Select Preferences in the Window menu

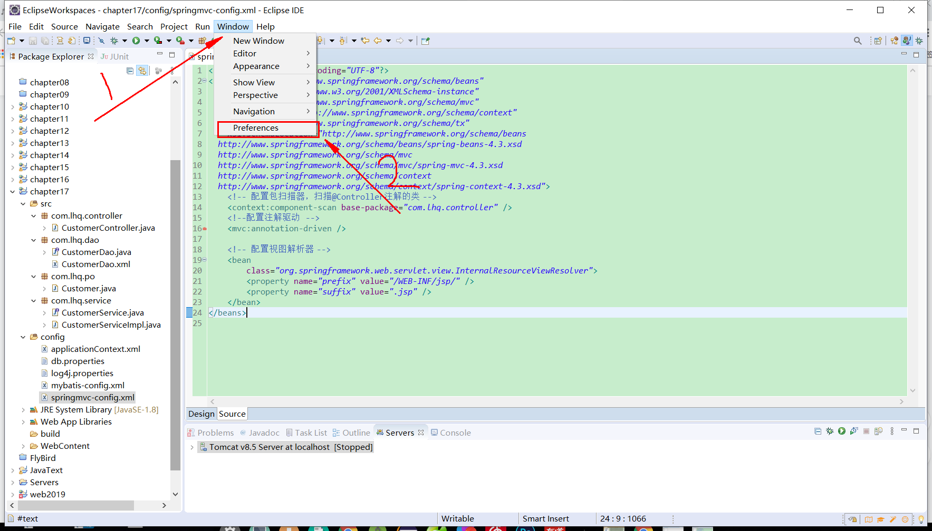[x=267, y=128]
